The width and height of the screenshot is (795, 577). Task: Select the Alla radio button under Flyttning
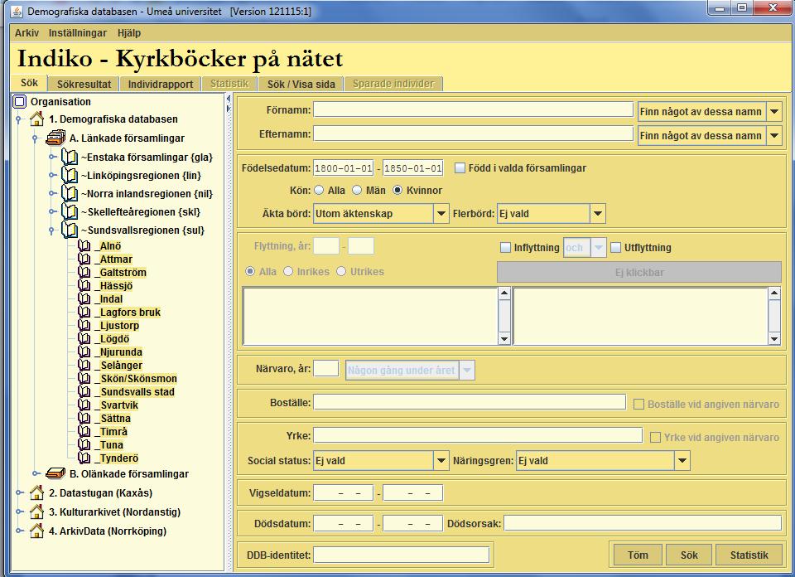[250, 271]
